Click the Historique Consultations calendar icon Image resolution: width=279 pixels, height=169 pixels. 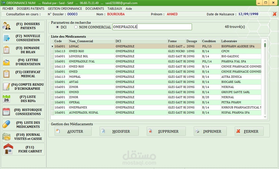[x=6, y=112]
